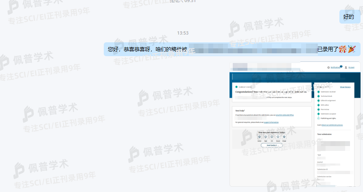This screenshot has height=192, width=363.
Task: Click the green Current Status dot
Action: tap(236, 87)
